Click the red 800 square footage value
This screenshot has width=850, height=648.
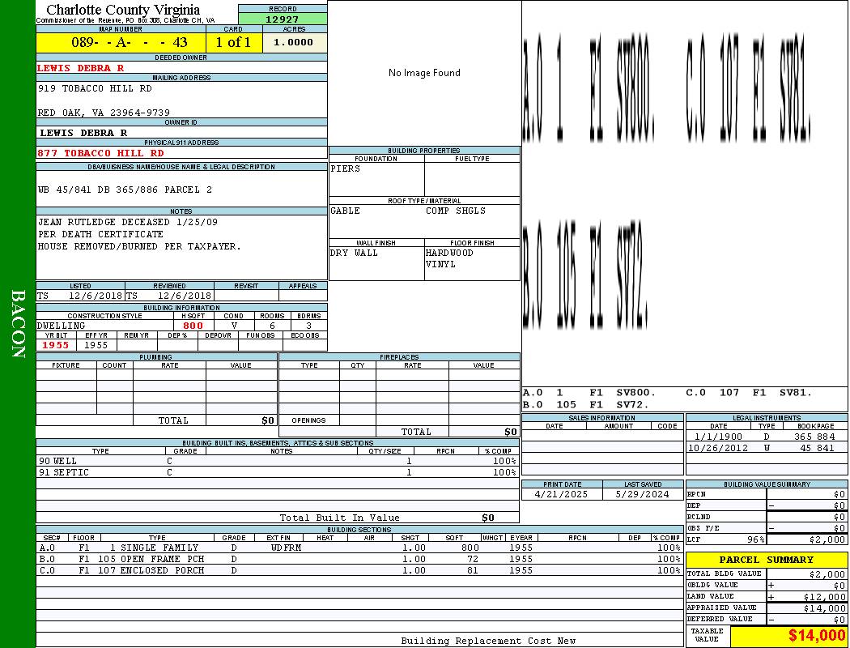click(193, 326)
